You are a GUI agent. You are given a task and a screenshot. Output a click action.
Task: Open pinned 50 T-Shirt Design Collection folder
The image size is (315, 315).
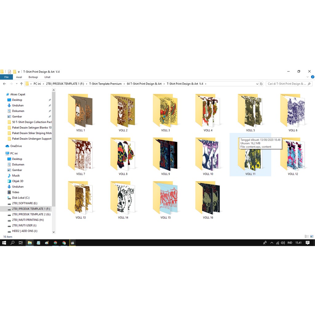point(32,122)
